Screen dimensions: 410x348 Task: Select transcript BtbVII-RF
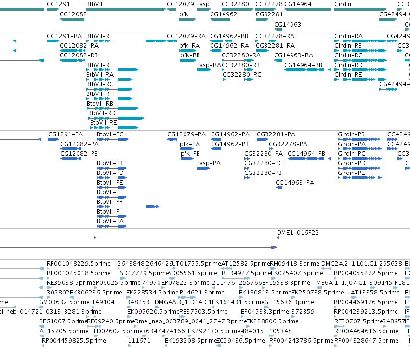[x=126, y=41]
